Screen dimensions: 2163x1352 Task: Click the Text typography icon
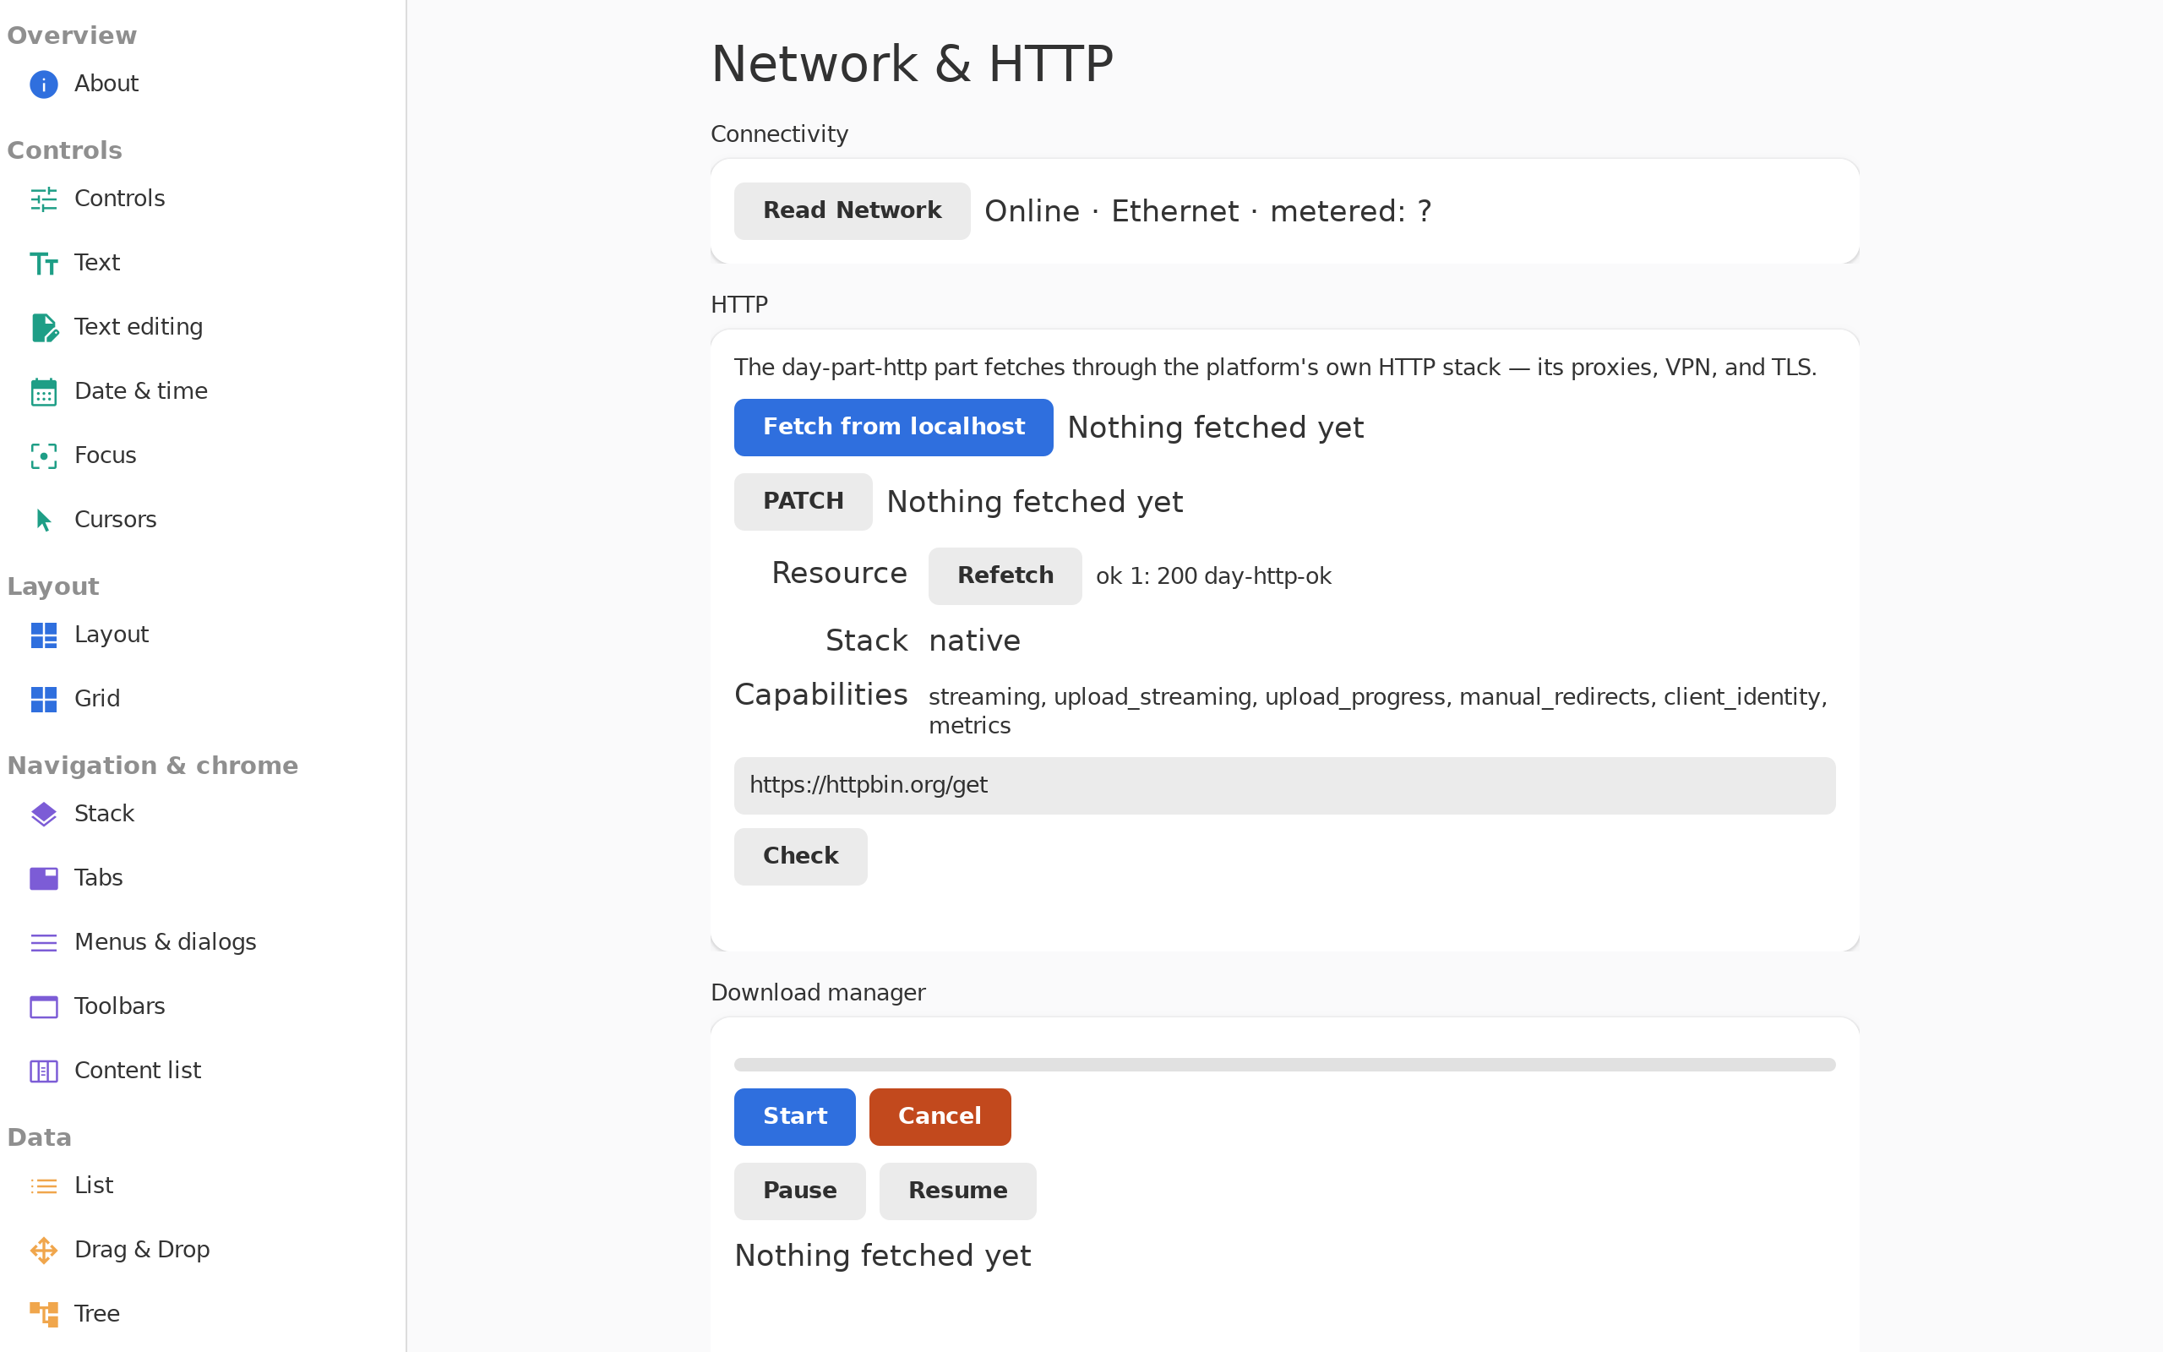click(44, 263)
